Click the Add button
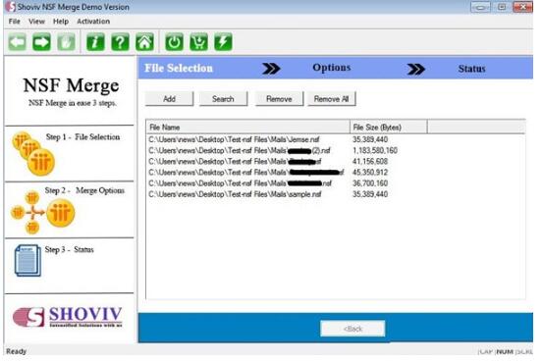542x362 pixels. click(169, 99)
